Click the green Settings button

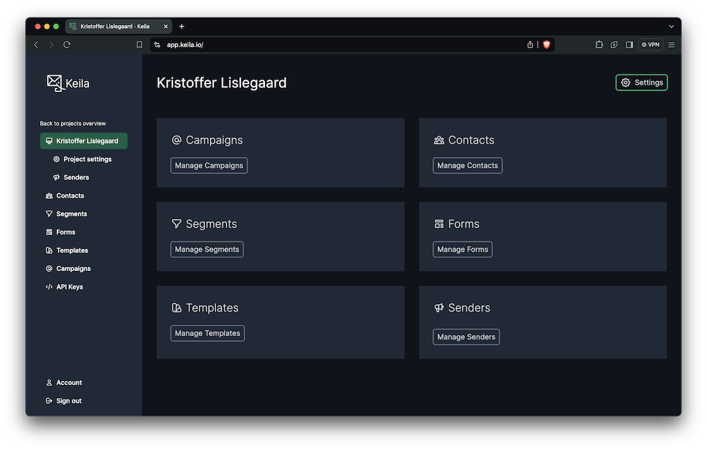[641, 82]
